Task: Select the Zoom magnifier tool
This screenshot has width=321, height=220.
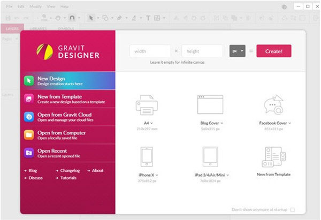Action: tap(44, 18)
